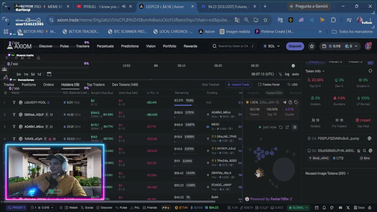
Task: Filter trades by LIQUIDITY POOL wallet funnel icon
Action: 14,102
